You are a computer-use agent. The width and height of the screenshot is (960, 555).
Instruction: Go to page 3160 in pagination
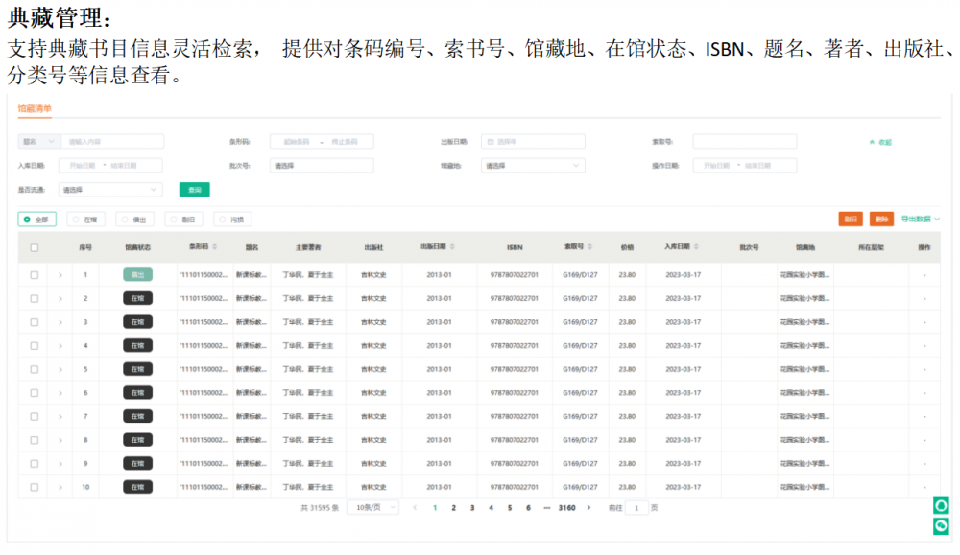pyautogui.click(x=566, y=508)
